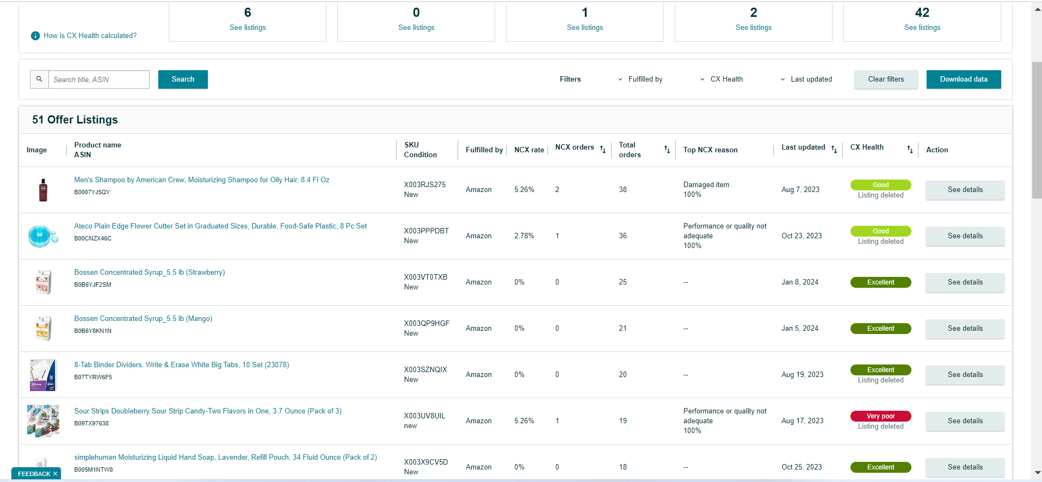Screen dimensions: 1042x482
Task: Click the Download data button
Action: pos(964,79)
